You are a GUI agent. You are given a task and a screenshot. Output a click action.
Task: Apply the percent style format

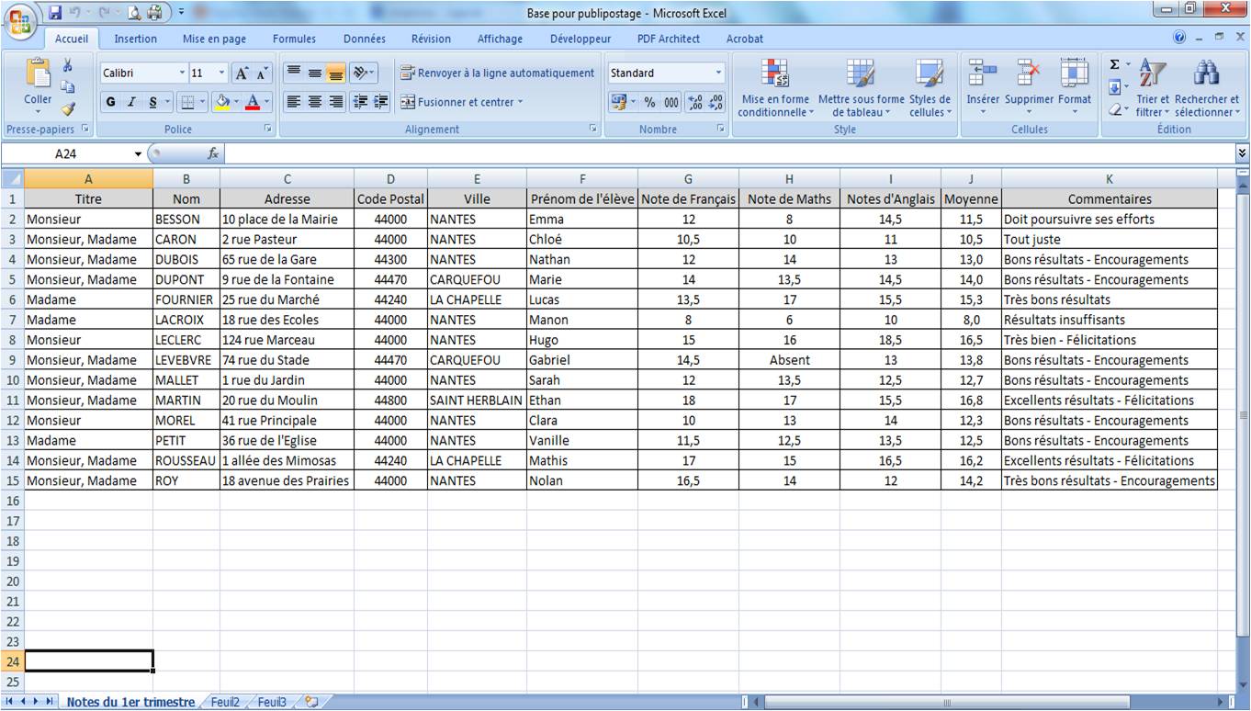click(x=649, y=103)
